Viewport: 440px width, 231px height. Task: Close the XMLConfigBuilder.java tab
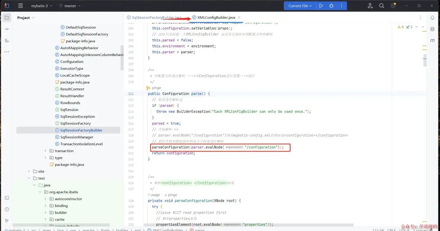point(239,17)
